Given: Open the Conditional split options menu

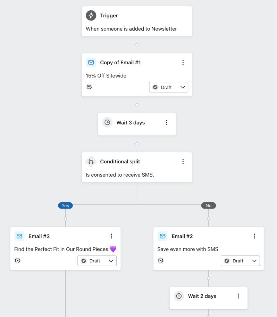Looking at the screenshot, I should (183, 161).
